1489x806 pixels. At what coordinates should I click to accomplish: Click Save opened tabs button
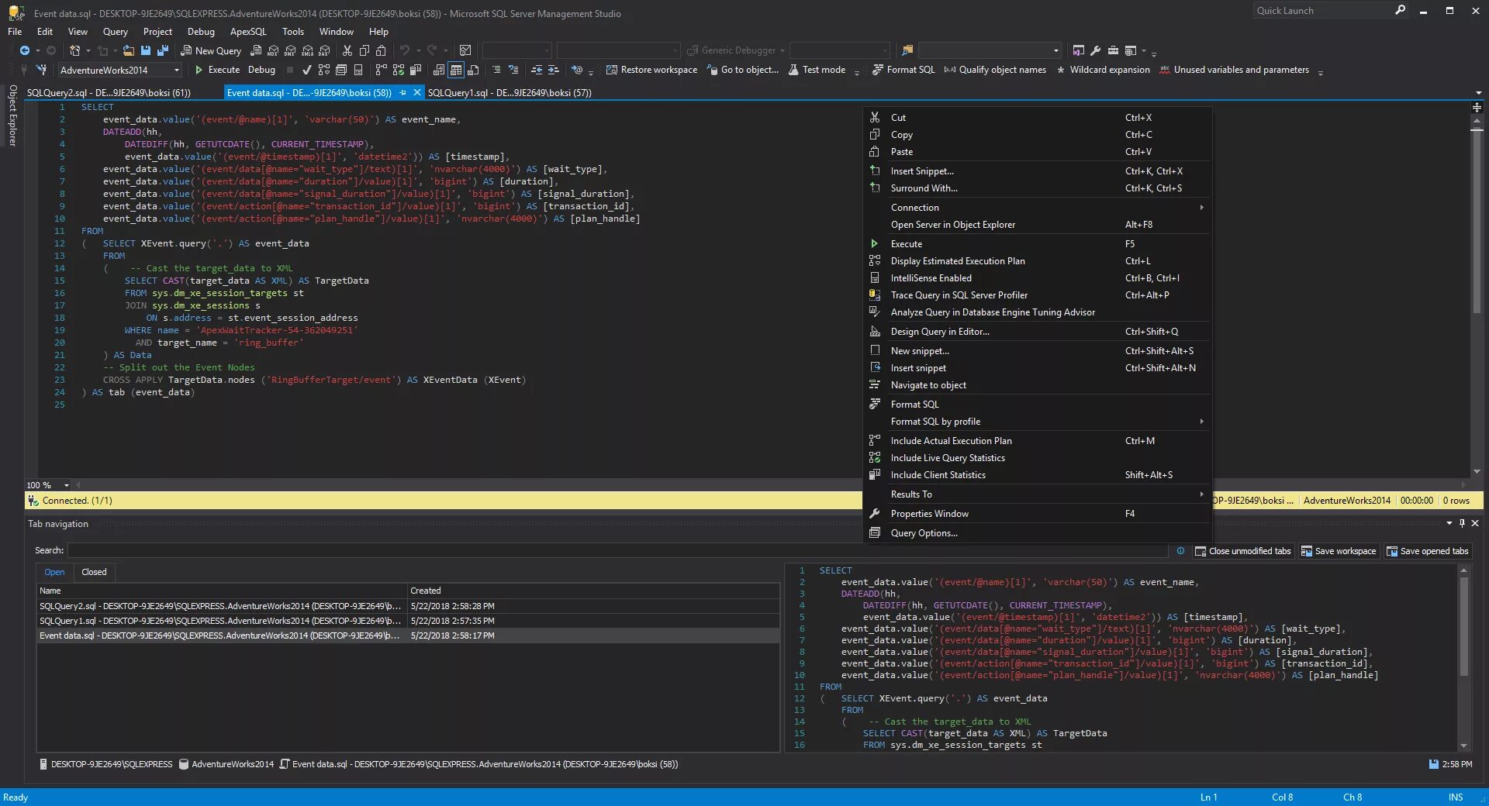pyautogui.click(x=1427, y=551)
